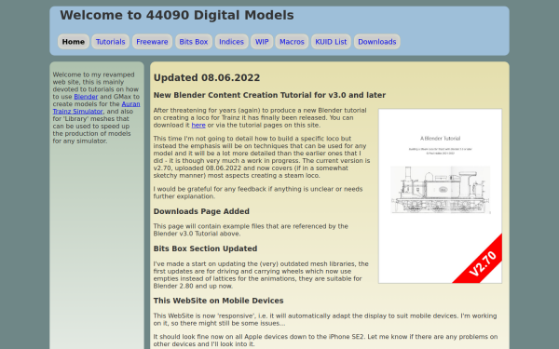Screen dimensions: 559x349
Task: Click the paragraph about example files
Action: pyautogui.click(x=251, y=230)
